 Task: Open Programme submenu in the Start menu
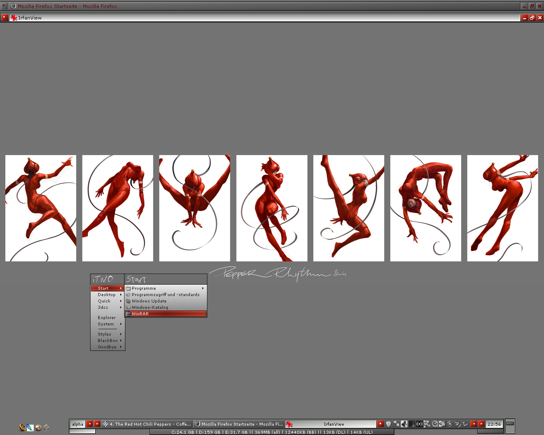tap(166, 288)
